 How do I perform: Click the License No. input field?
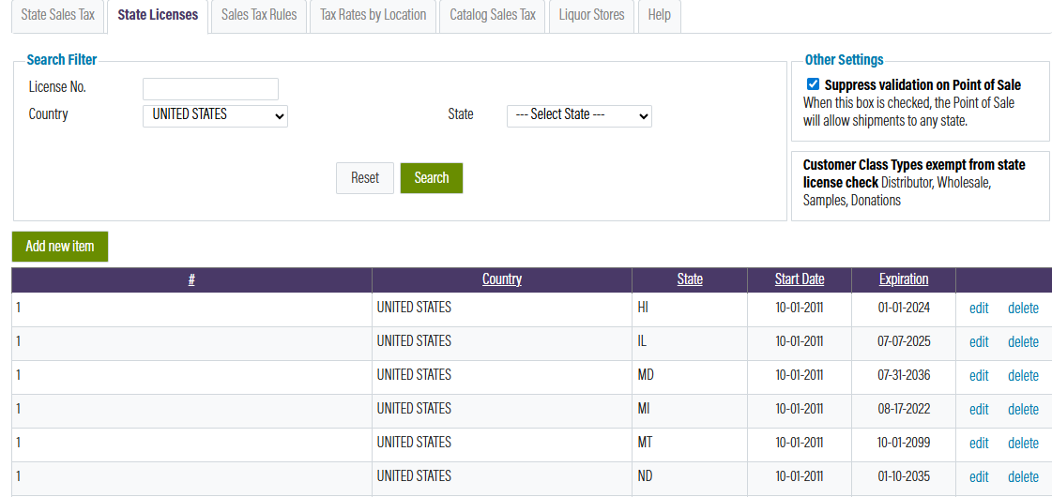(x=210, y=88)
